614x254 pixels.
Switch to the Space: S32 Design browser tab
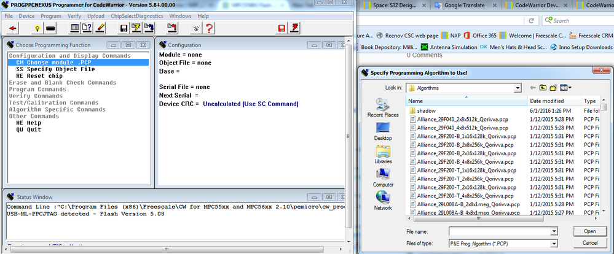[395, 6]
